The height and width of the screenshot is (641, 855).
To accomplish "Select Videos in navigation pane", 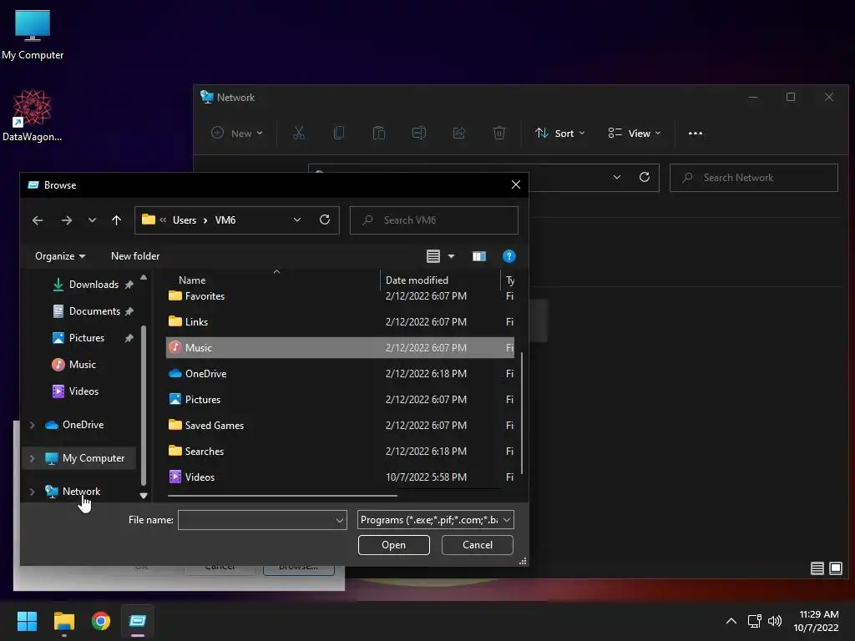I will (x=83, y=391).
